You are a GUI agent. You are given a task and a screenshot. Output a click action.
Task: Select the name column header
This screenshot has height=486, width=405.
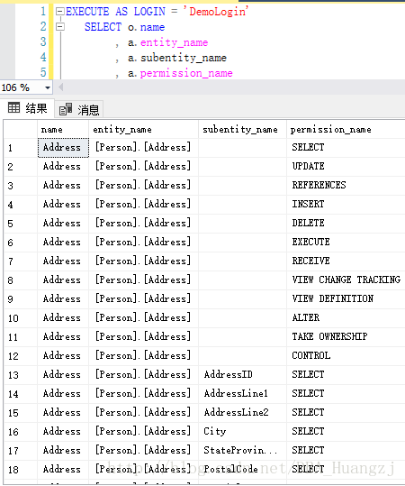pyautogui.click(x=63, y=130)
